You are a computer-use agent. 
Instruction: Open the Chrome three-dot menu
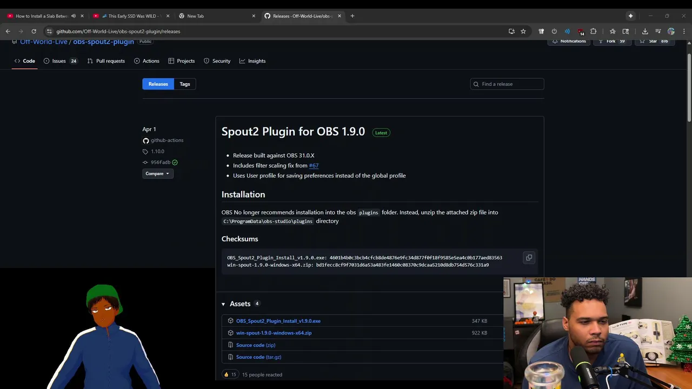(x=684, y=31)
